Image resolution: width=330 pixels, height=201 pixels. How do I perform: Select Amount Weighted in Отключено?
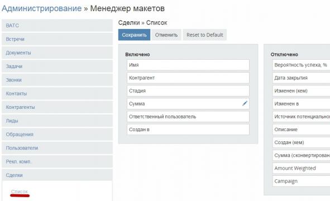point(302,168)
